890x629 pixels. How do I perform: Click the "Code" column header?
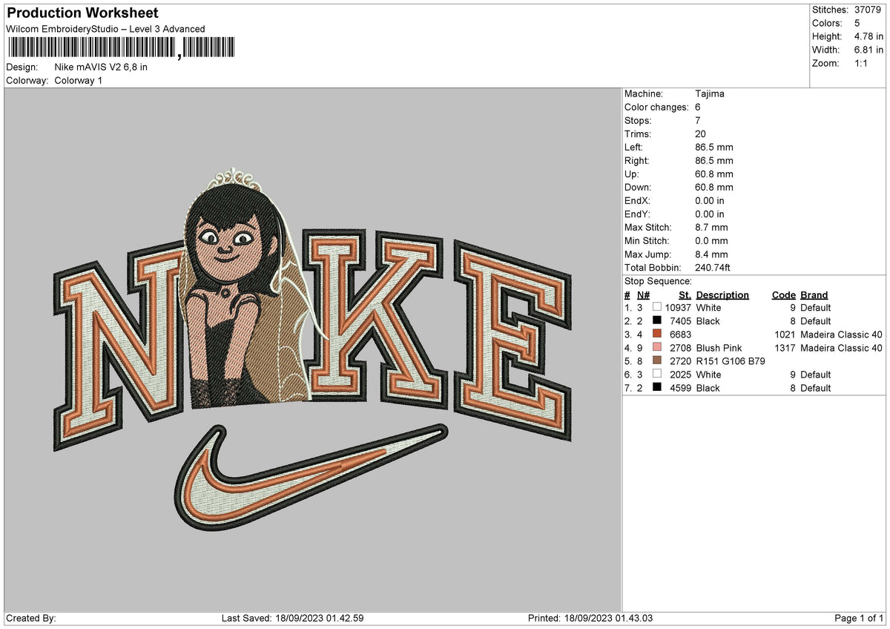coord(783,294)
